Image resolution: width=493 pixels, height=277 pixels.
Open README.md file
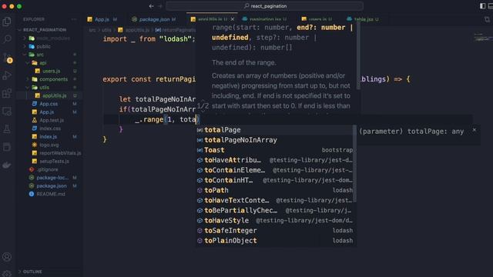(x=50, y=194)
